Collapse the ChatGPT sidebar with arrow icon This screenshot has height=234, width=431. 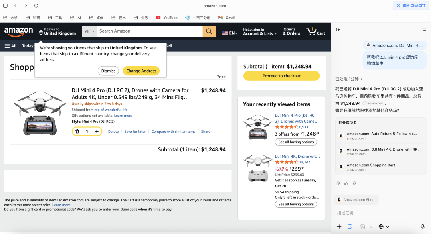338,29
